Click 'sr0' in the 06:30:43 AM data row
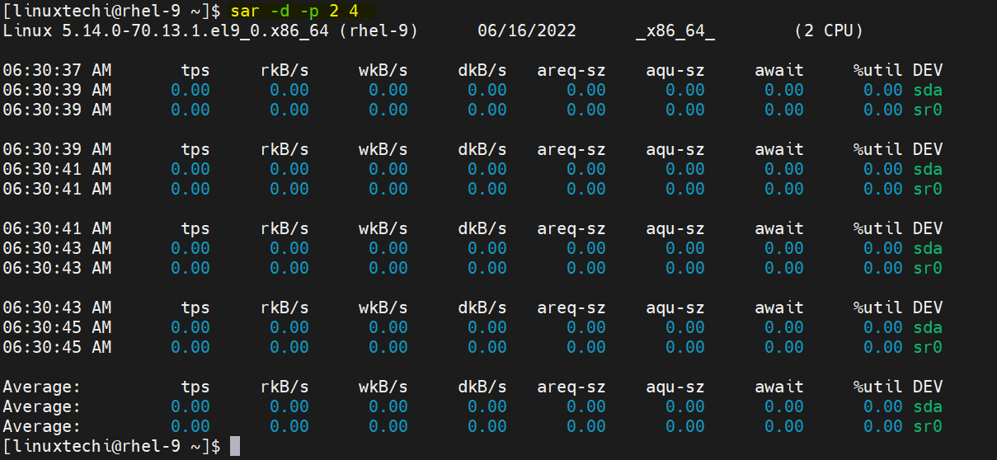This screenshot has height=460, width=997. pyautogui.click(x=928, y=268)
